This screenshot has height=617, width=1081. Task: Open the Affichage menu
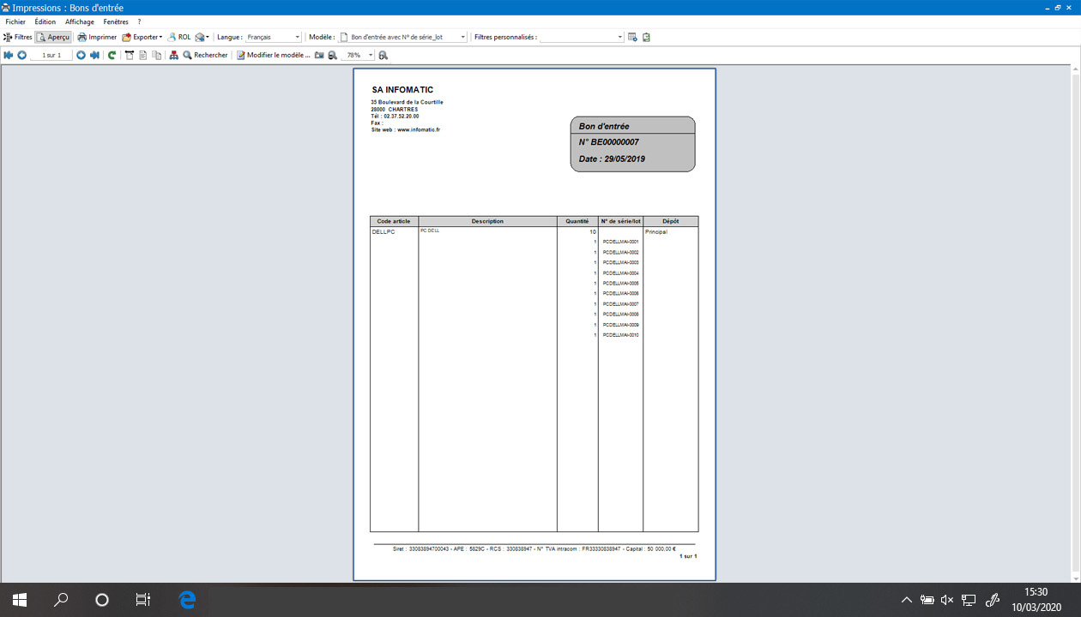point(80,21)
